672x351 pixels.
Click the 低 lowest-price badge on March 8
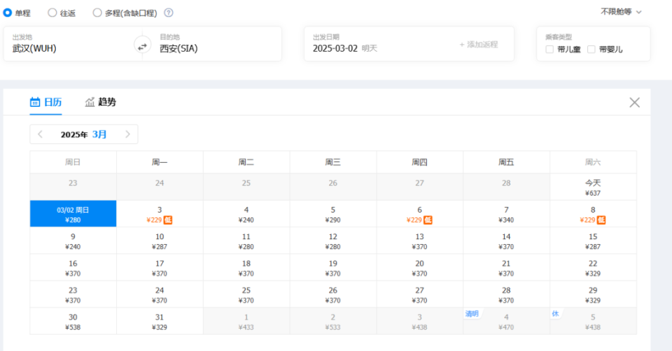pos(601,220)
